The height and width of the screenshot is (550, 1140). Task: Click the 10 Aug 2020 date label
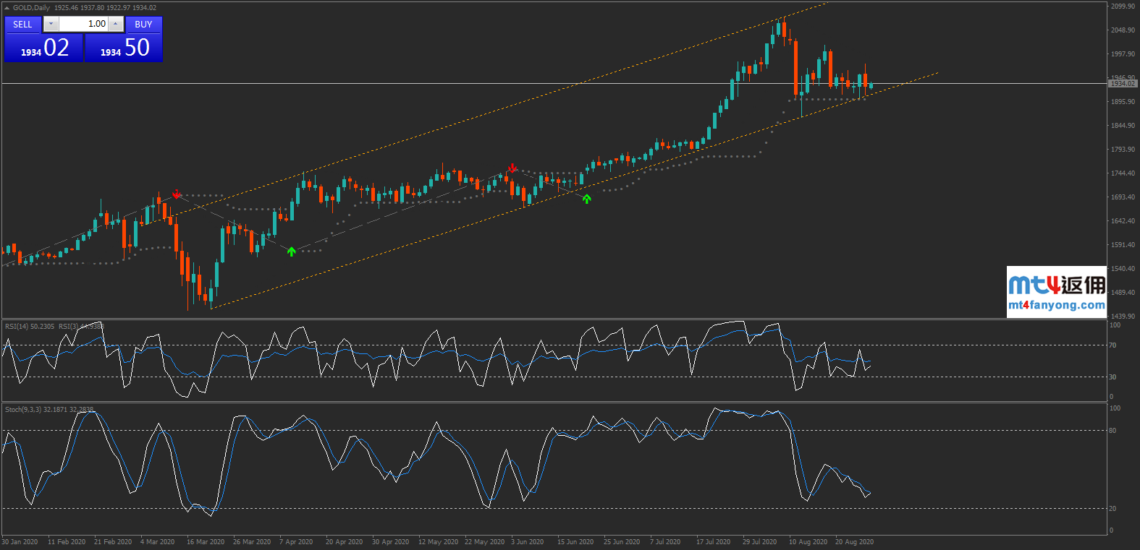(x=808, y=542)
